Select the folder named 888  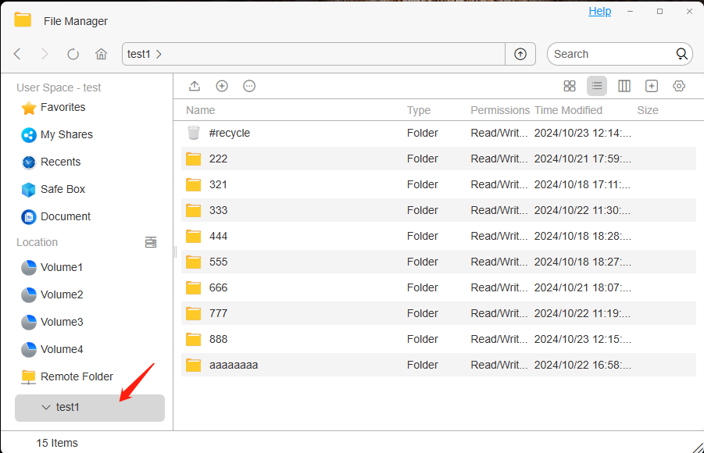438,340
